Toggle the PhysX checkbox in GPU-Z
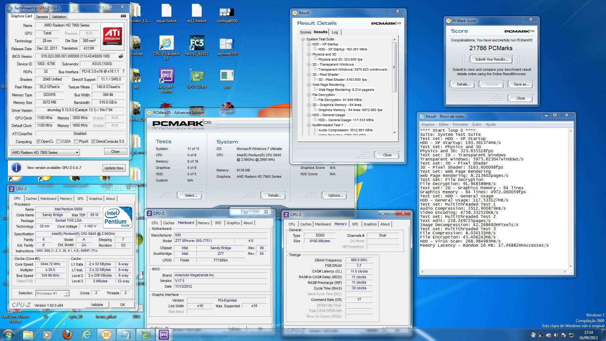 click(76, 141)
